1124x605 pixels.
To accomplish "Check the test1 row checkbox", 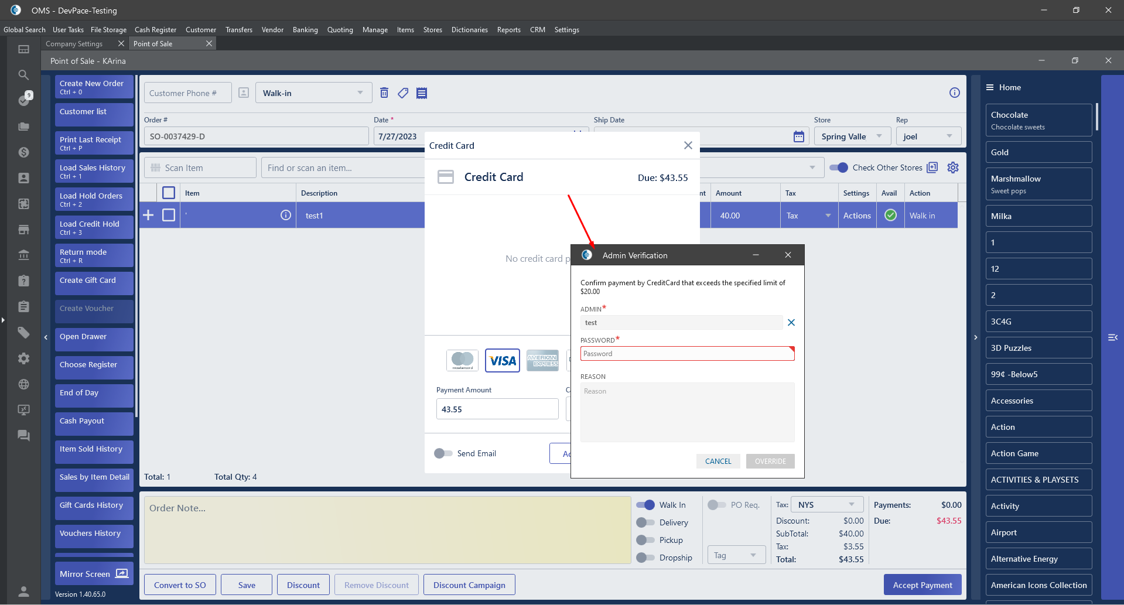I will tap(169, 215).
